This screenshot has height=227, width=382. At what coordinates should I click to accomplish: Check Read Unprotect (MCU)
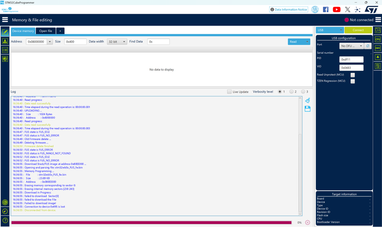pyautogui.click(x=353, y=75)
